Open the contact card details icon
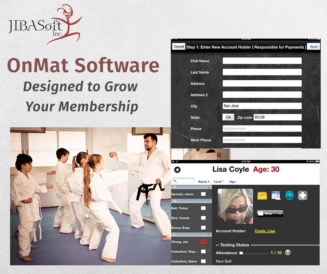The width and height of the screenshot is (327, 274). [276, 196]
